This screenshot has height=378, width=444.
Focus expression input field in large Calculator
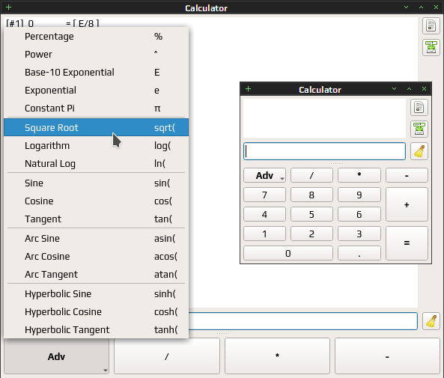[303, 321]
